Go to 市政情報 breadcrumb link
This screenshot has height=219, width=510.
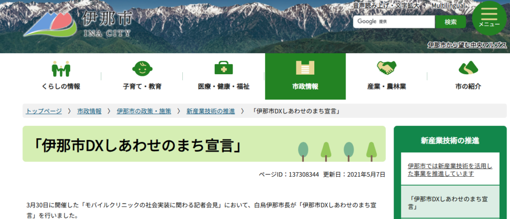click(x=89, y=111)
